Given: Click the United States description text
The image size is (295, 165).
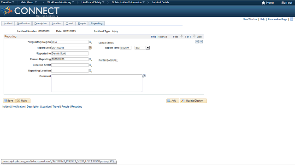Looking at the screenshot, I should 106,43.
